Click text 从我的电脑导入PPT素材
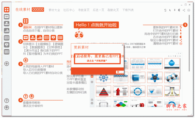 [39, 67]
